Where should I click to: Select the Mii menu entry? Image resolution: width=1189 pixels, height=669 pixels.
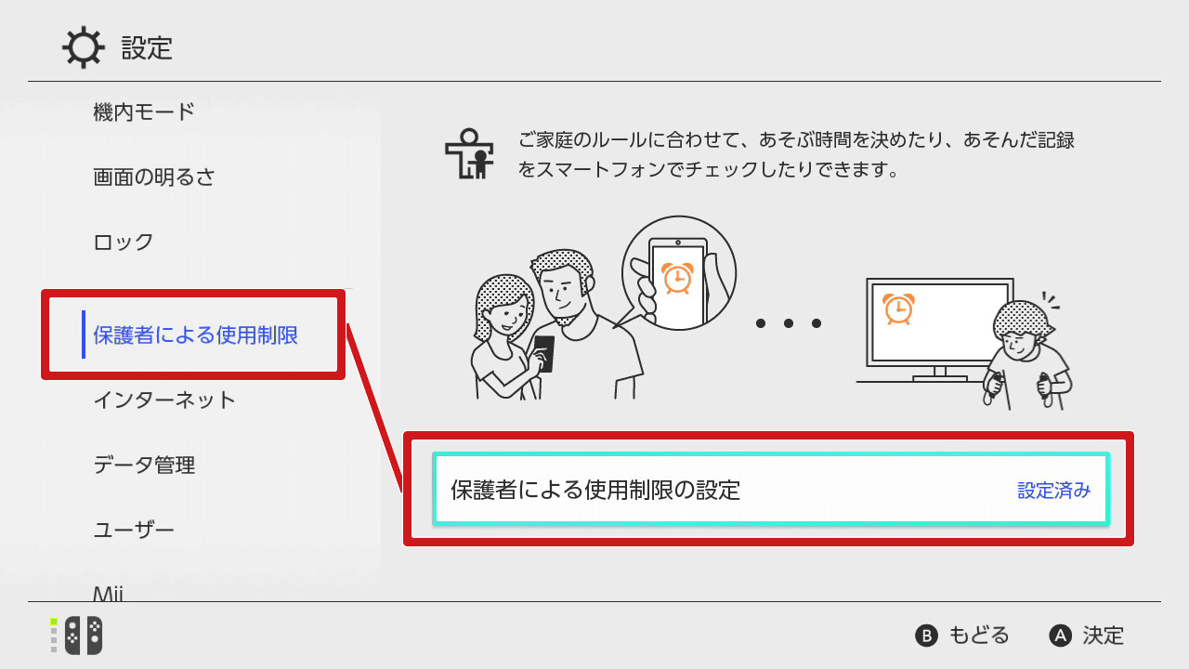pos(109,594)
